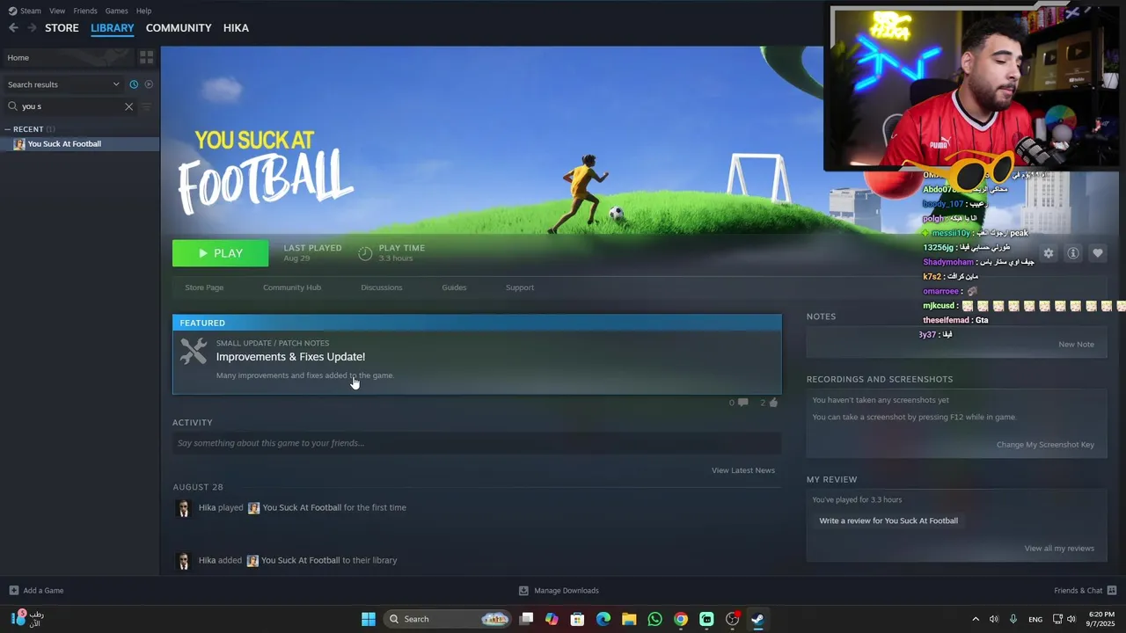
Task: Click the microphone tray icon
Action: (1013, 619)
